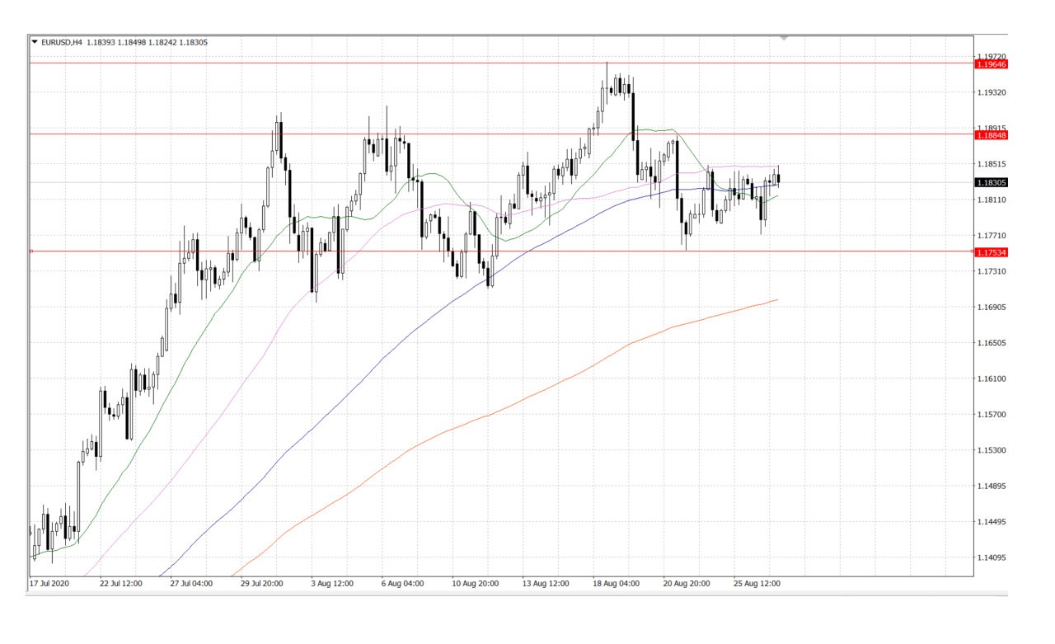This screenshot has height=644, width=1055.
Task: Select the red 1.17534 price label
Action: (992, 251)
